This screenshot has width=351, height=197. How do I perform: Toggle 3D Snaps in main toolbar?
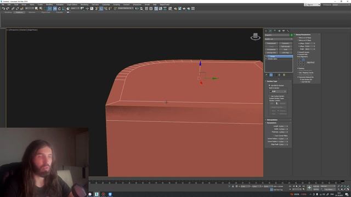pyautogui.click(x=97, y=9)
